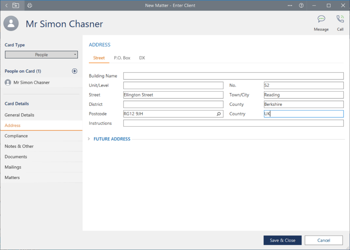Click the back arrow in title bar
Screen dimensions: 350x250
tap(6, 5)
